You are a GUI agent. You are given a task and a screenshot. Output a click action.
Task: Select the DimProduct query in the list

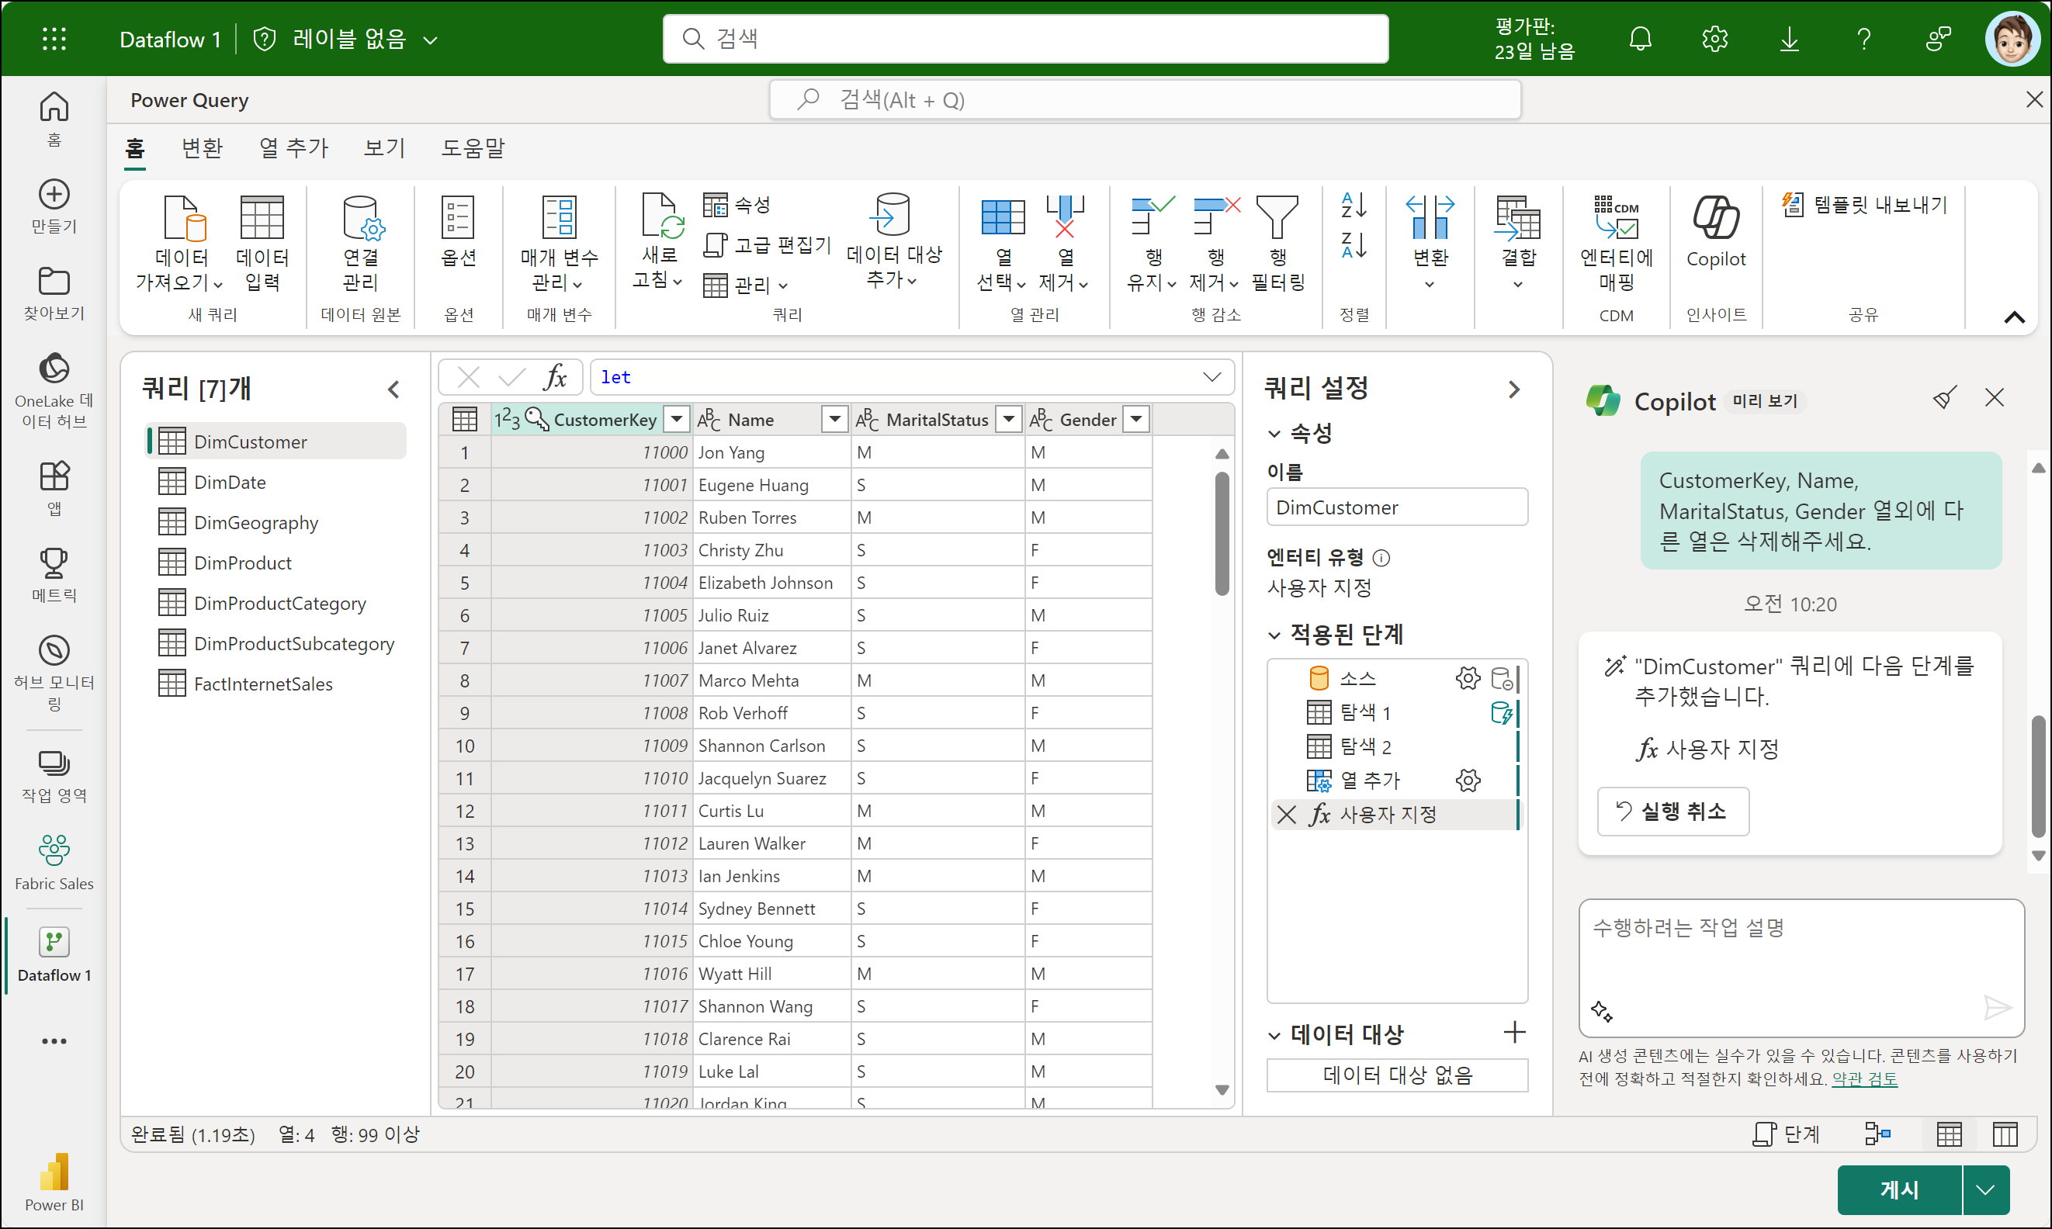pyautogui.click(x=242, y=563)
